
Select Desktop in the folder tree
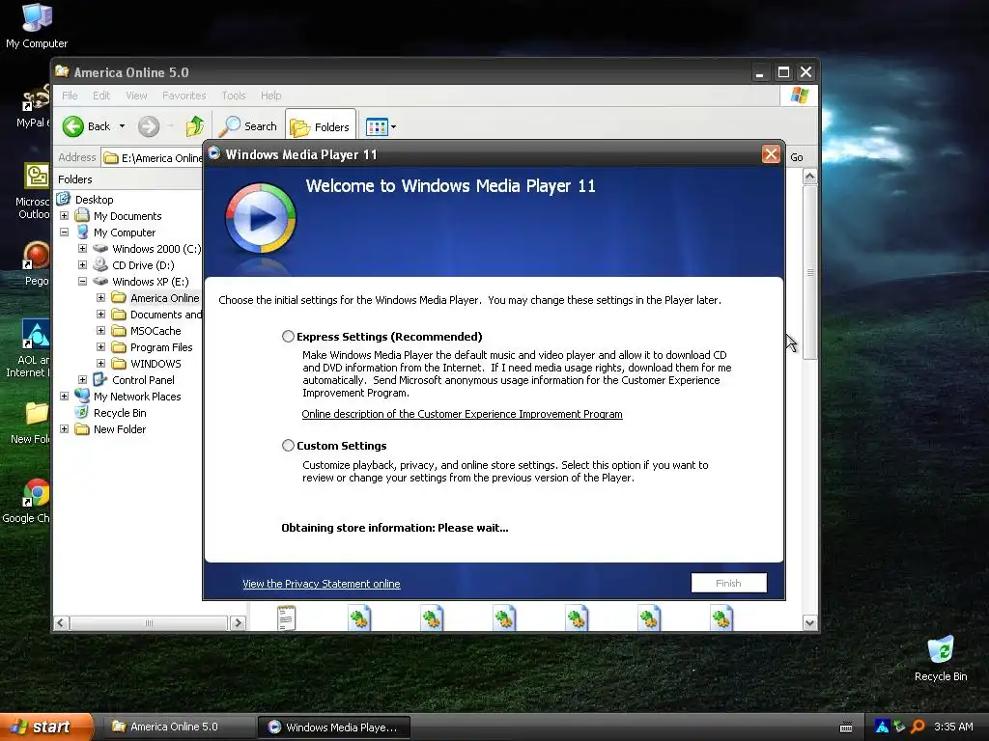coord(94,200)
